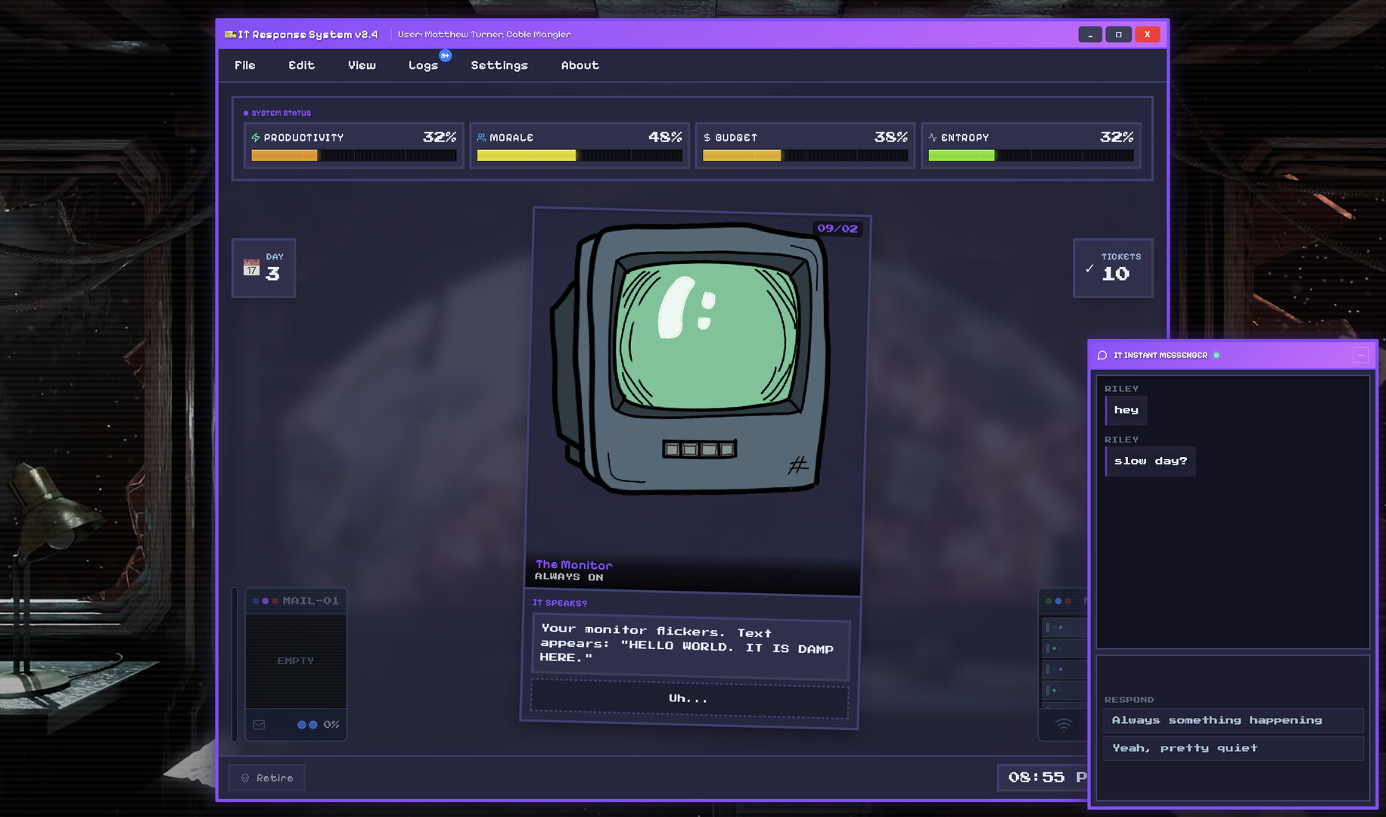1386x817 pixels.
Task: Click the tickets checkmark icon
Action: pos(1089,269)
